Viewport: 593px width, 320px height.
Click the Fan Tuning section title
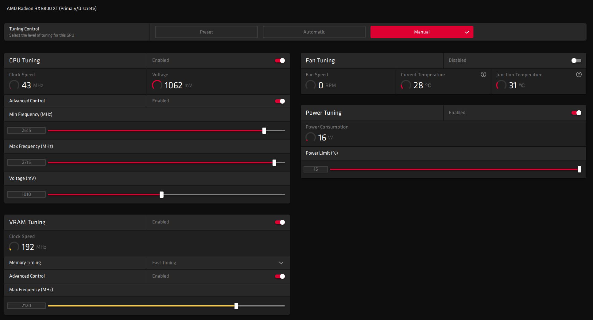click(320, 61)
